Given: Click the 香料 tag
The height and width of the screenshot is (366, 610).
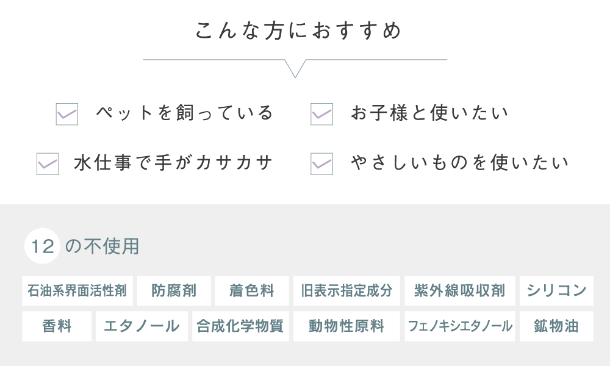Looking at the screenshot, I should (x=57, y=326).
